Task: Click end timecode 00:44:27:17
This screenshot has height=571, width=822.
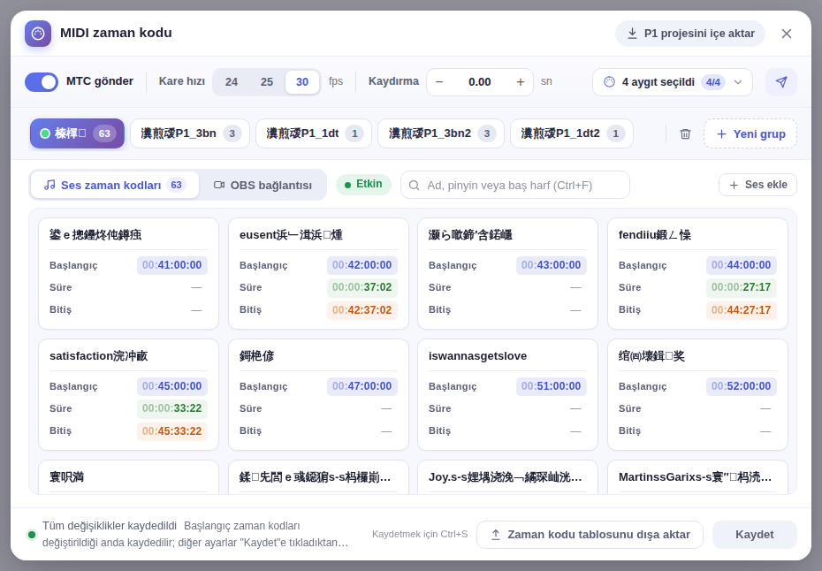Action: (741, 310)
